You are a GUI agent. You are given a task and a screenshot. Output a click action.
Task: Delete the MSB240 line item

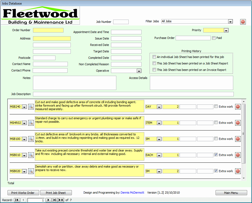coord(238,107)
